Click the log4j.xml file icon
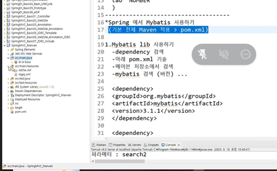The image size is (277, 171). coord(16,74)
